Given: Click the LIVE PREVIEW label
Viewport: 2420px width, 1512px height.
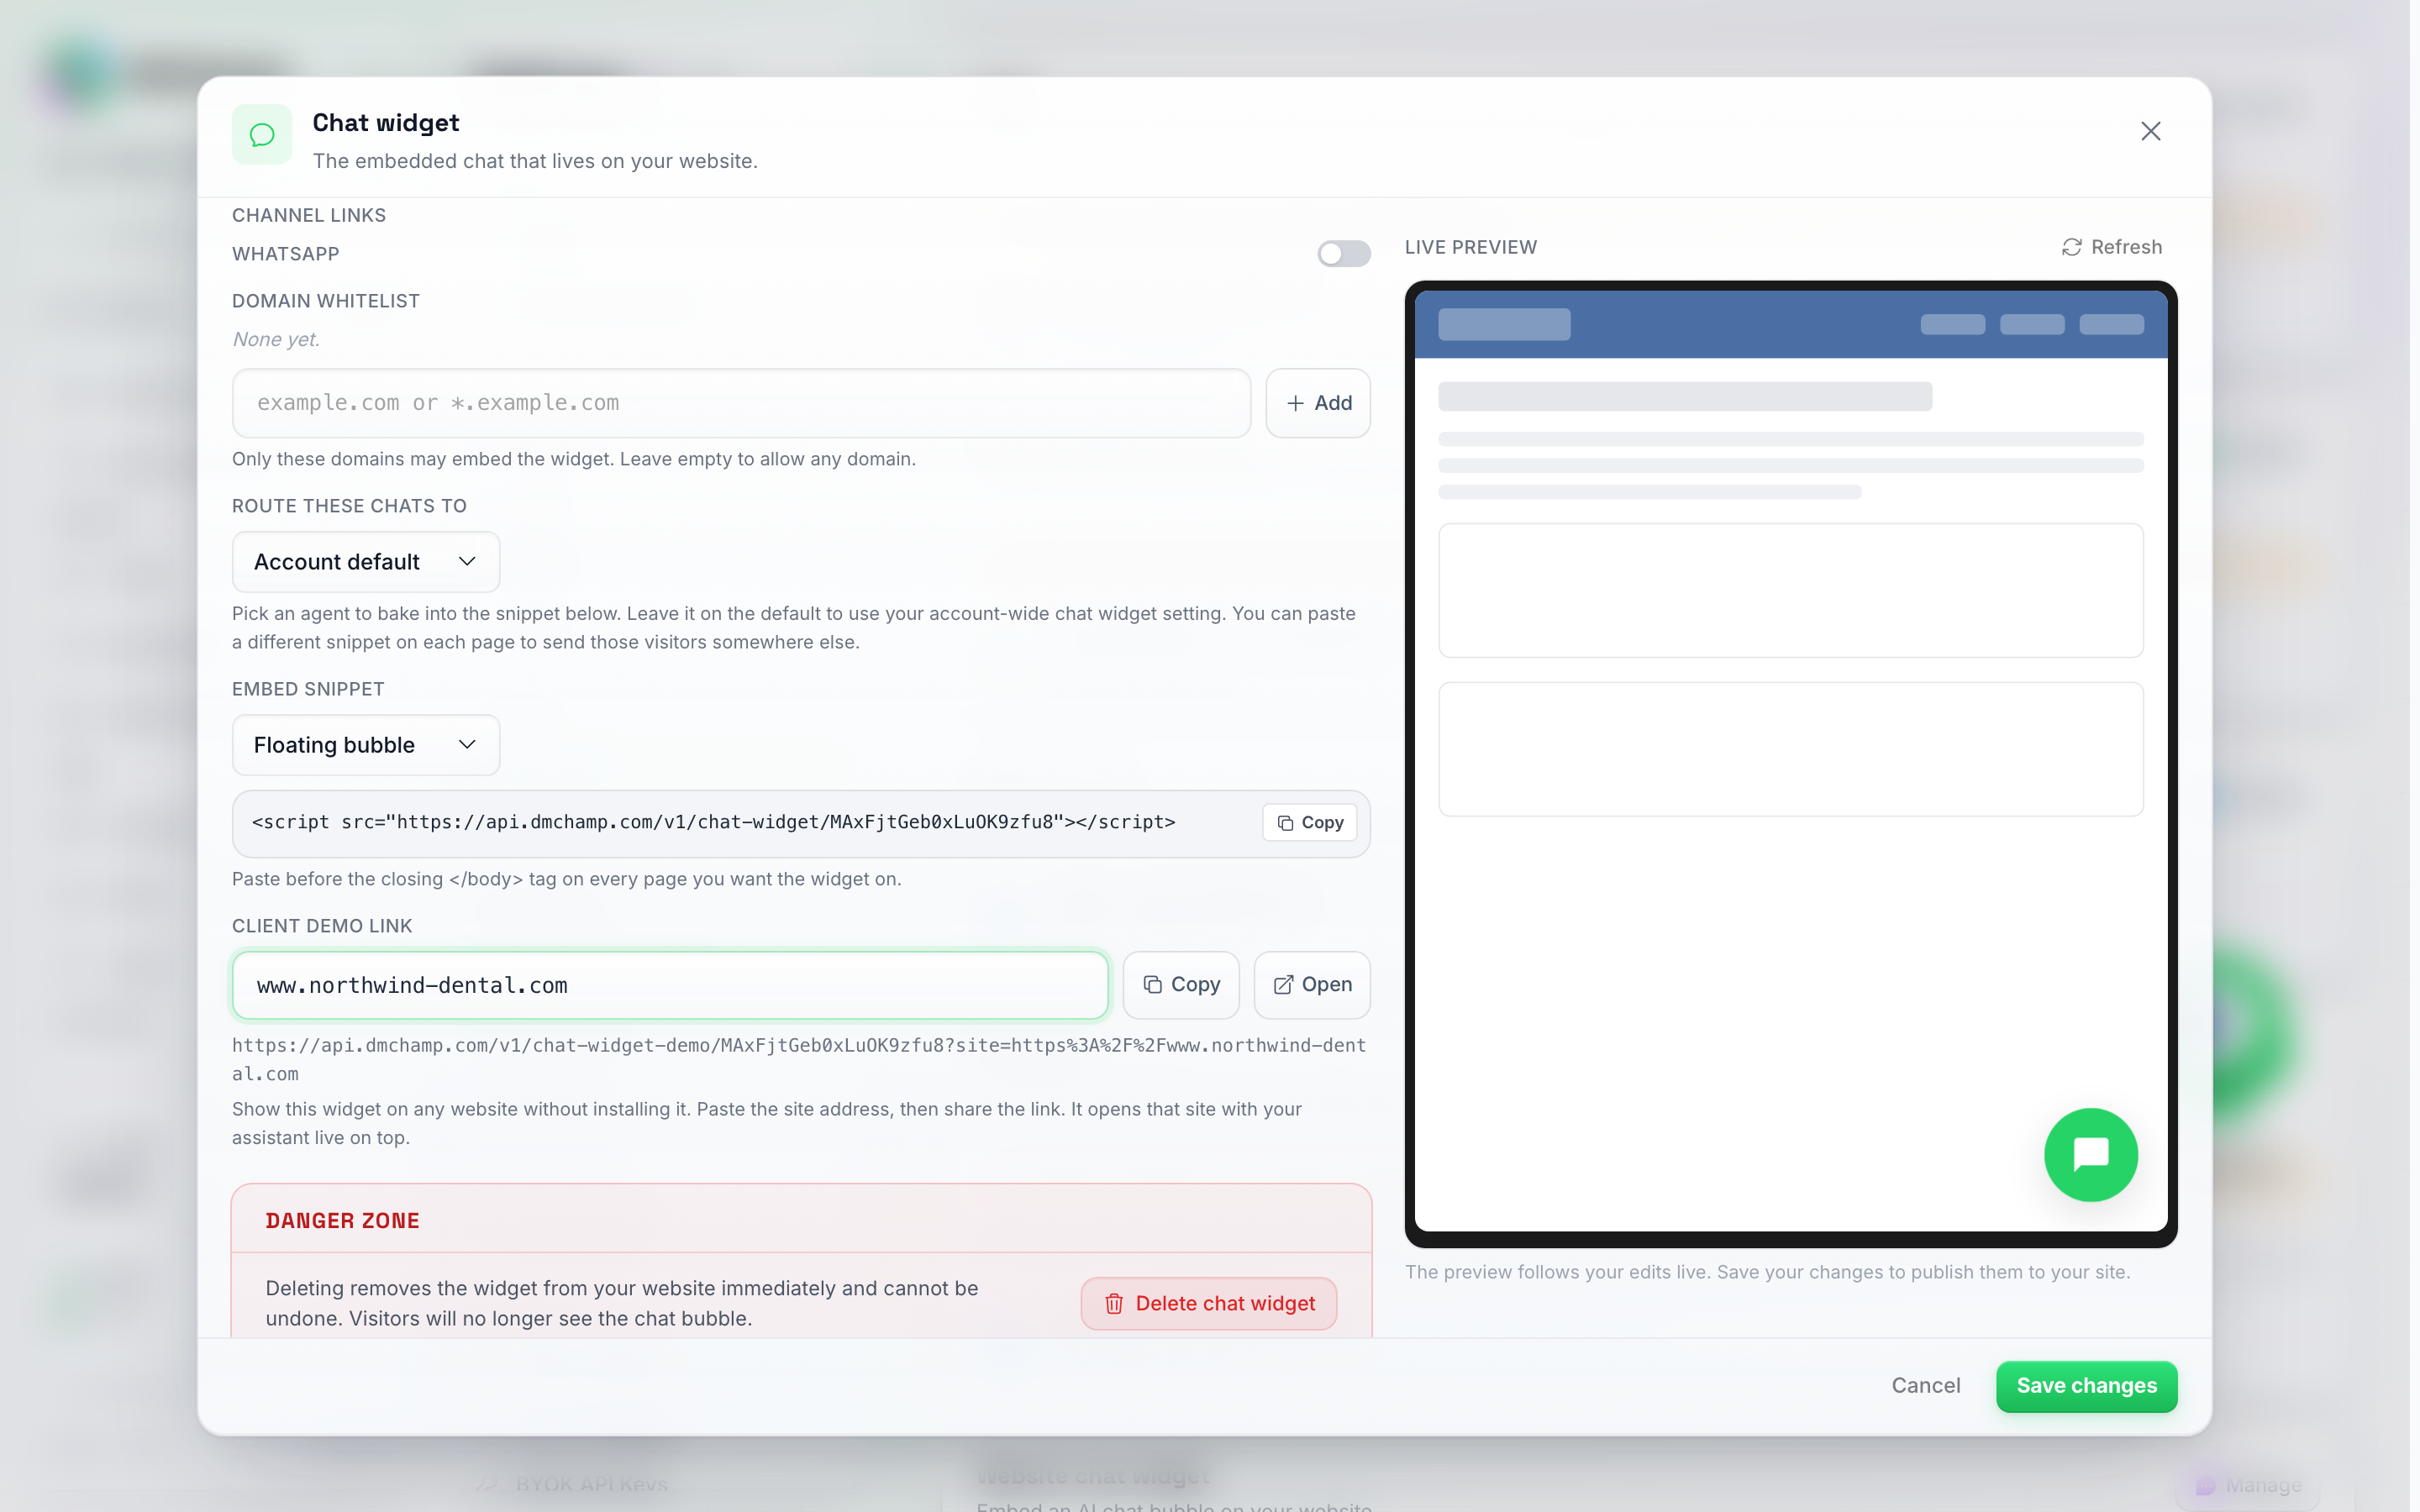Looking at the screenshot, I should tap(1471, 247).
